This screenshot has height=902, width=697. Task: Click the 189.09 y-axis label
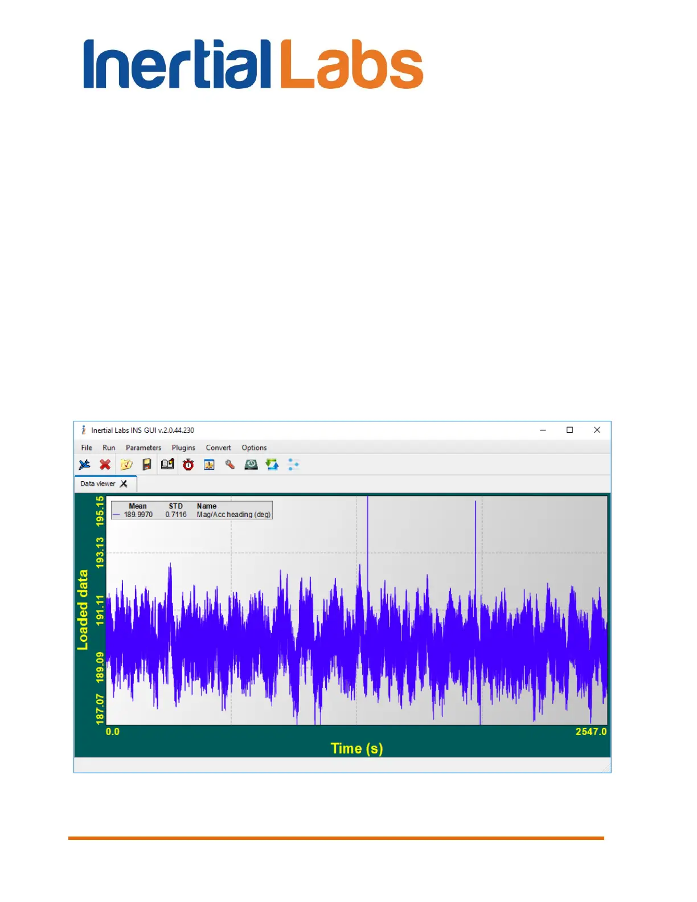click(100, 667)
